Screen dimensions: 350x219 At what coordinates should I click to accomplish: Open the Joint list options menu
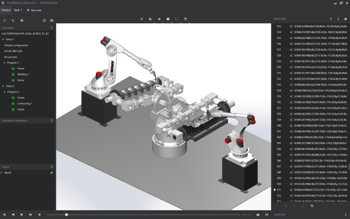pyautogui.click(x=346, y=215)
